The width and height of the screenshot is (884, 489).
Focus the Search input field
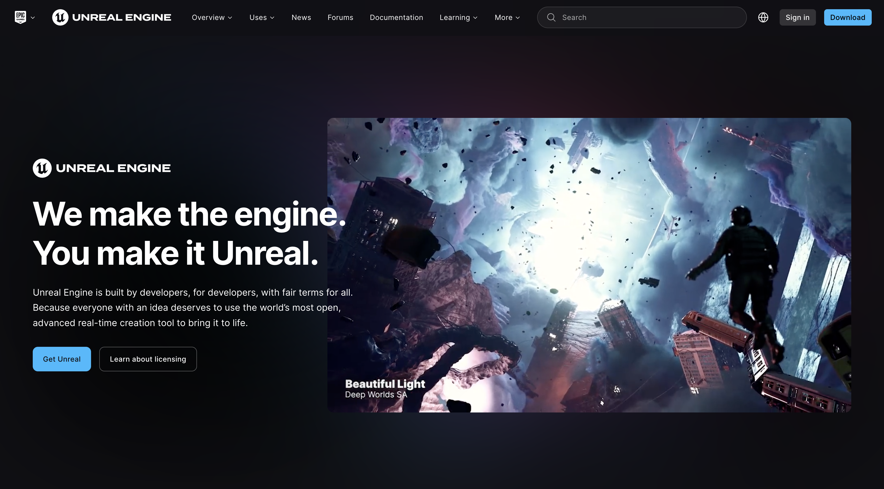point(642,17)
